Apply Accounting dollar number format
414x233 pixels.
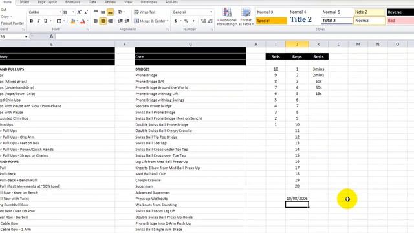point(175,21)
